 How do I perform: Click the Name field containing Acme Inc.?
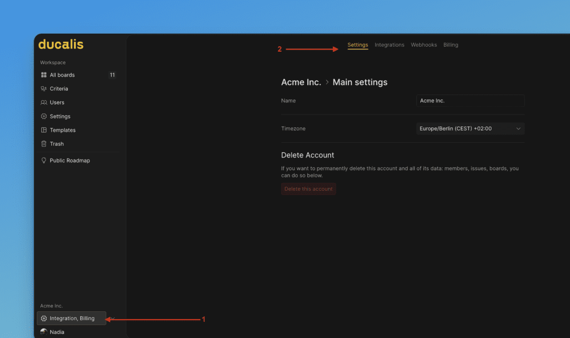(470, 101)
